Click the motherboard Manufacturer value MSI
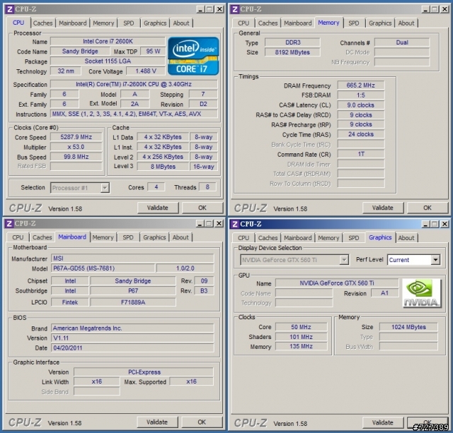Image resolution: width=453 pixels, height=433 pixels. (132, 259)
